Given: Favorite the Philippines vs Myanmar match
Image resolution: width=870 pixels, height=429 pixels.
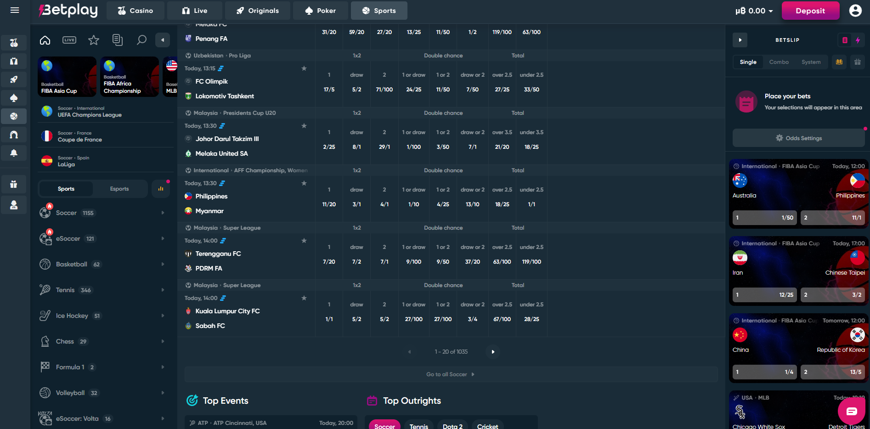Looking at the screenshot, I should click(304, 183).
